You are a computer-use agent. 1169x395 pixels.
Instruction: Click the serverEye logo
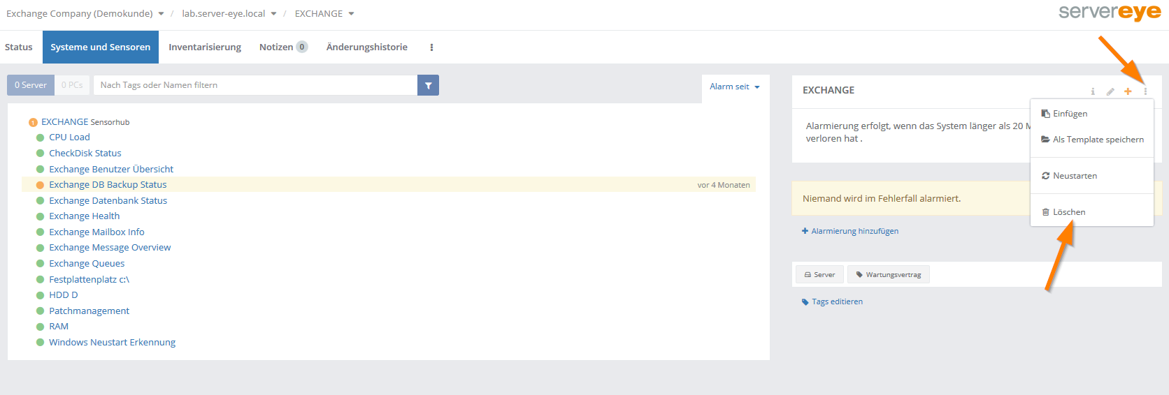click(x=1110, y=13)
